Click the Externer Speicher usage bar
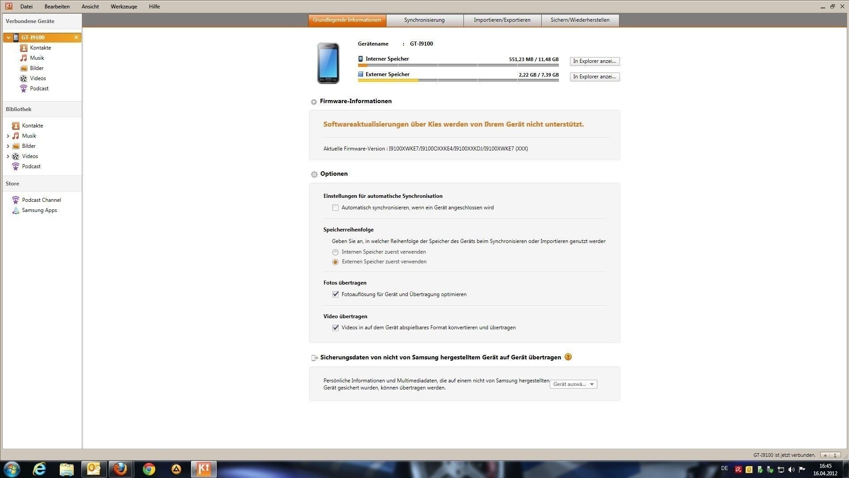Image resolution: width=849 pixels, height=478 pixels. 459,81
